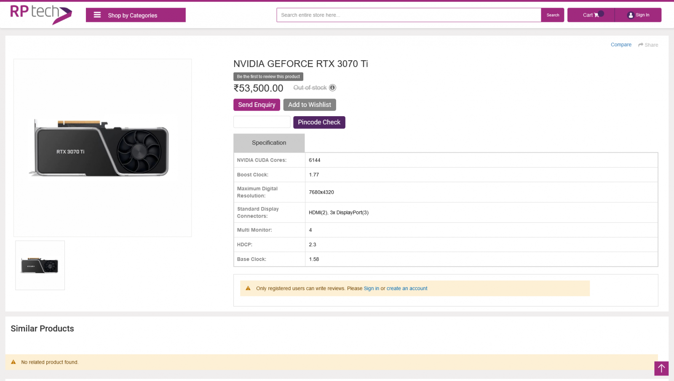This screenshot has width=674, height=381.
Task: Click HDCP value 2.3
Action: tap(313, 245)
